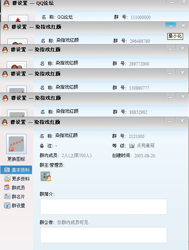Switch to the 更多资料 tab
This screenshot has width=189, height=250.
[17, 179]
